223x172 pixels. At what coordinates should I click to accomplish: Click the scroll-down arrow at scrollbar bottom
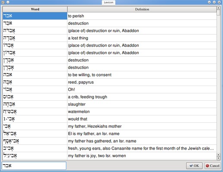click(x=218, y=158)
